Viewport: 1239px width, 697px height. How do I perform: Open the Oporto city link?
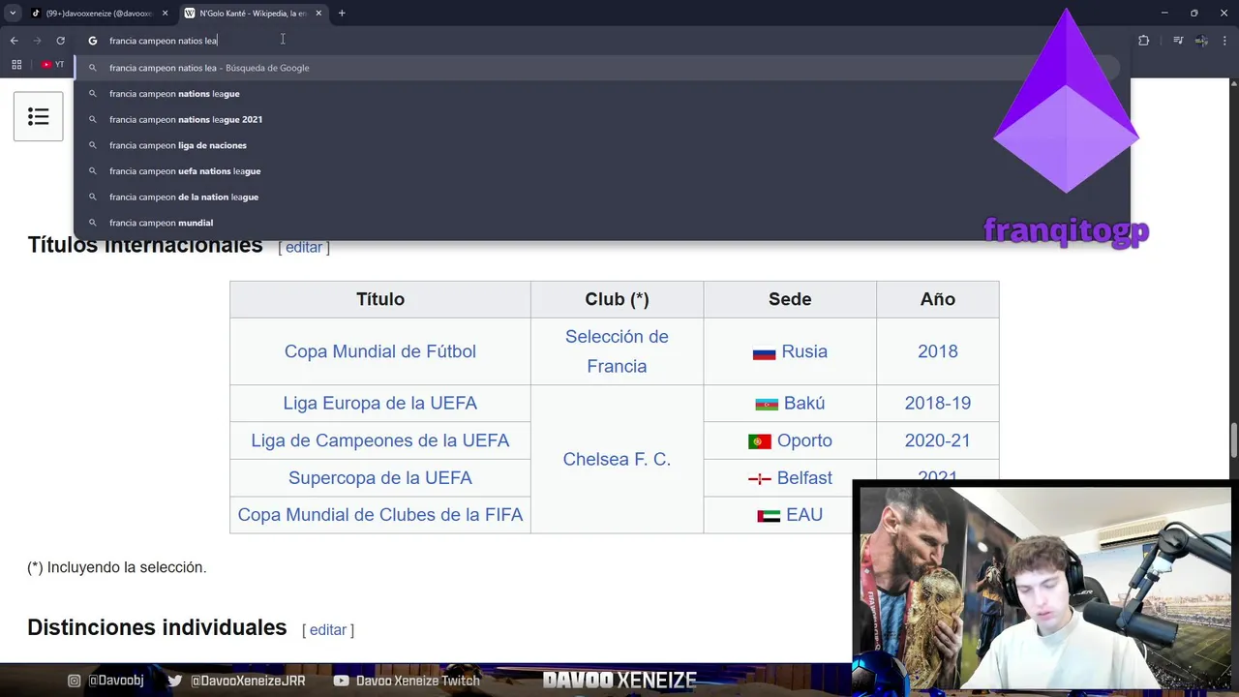point(804,440)
